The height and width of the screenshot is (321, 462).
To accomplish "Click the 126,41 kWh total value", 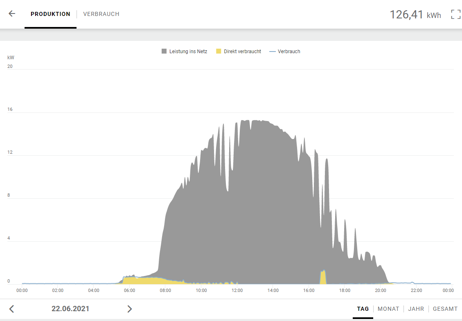I will (415, 14).
